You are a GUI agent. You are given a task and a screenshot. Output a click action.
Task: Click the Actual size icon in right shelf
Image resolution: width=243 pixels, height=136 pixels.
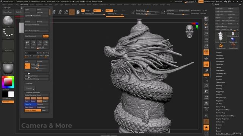click(x=206, y=40)
